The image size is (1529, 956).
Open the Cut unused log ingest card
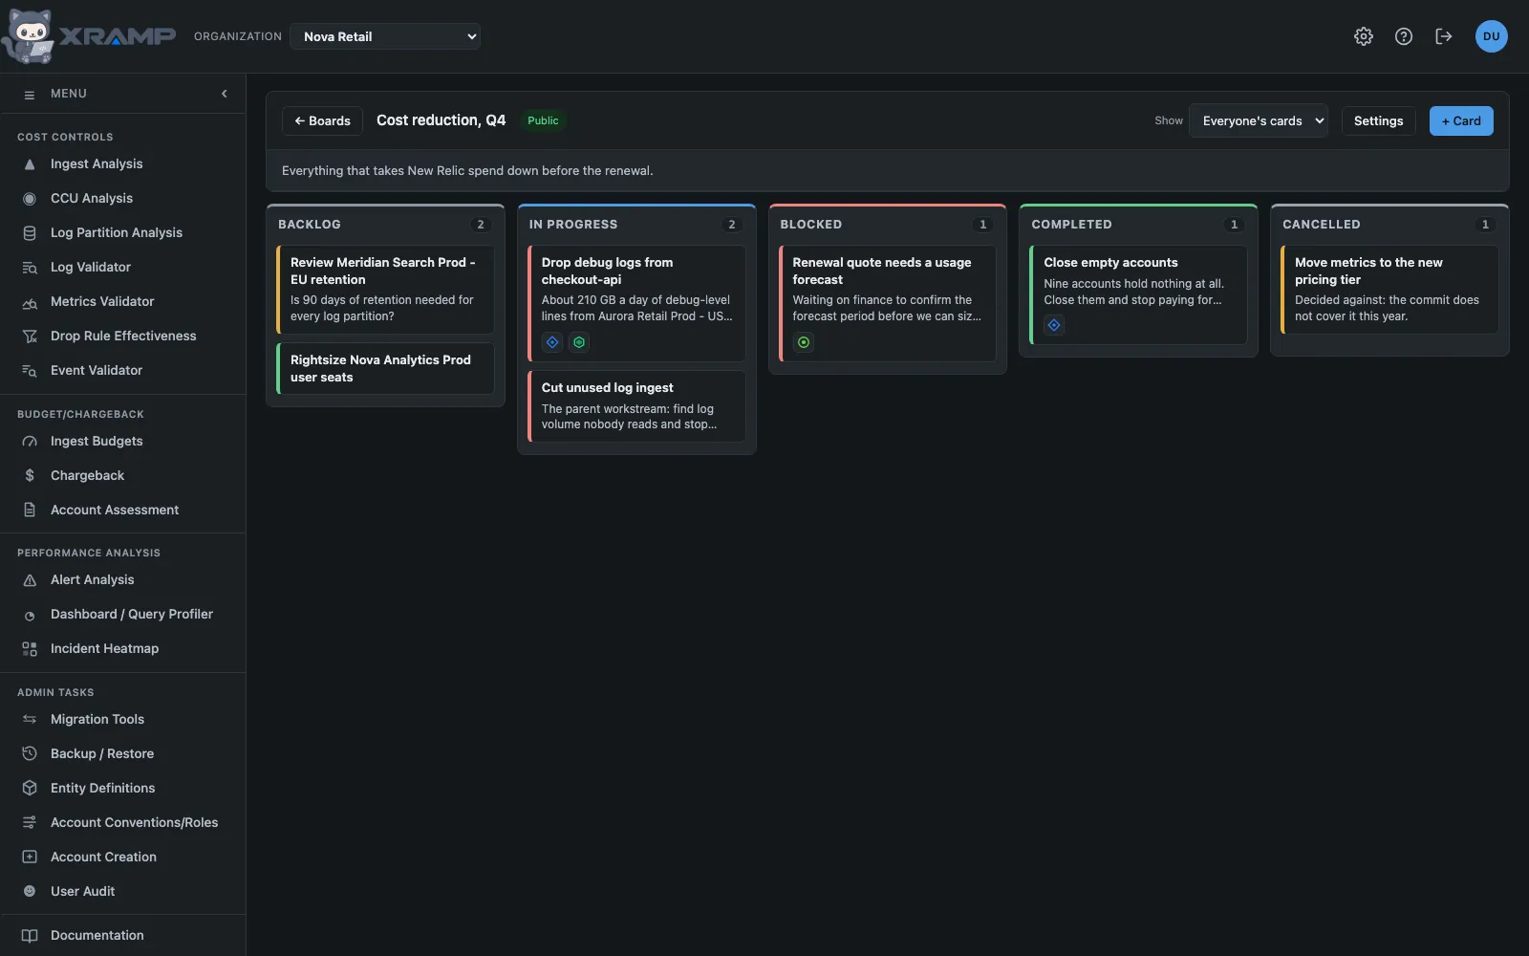click(x=636, y=406)
